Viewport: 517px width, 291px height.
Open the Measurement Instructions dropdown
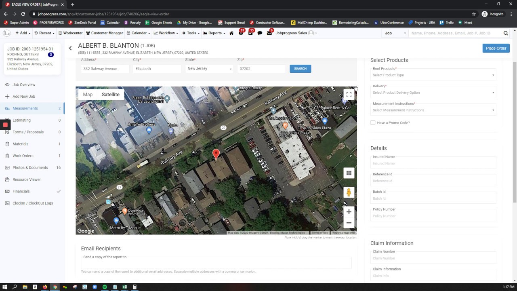pyautogui.click(x=433, y=110)
